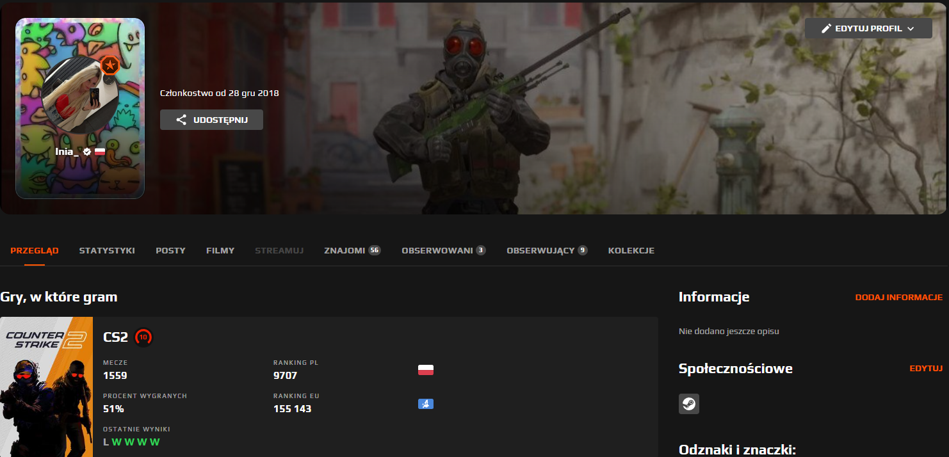Click the verified badge next to lnia_
Viewport: 949px width, 457px height.
(87, 152)
